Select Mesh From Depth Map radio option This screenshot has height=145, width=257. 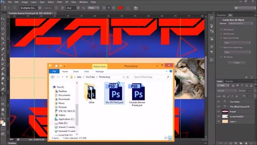click(x=221, y=48)
